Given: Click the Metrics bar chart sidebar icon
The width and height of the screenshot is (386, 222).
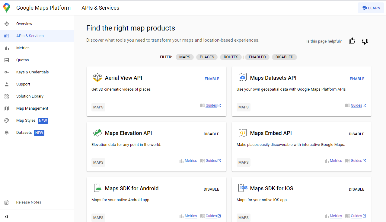Looking at the screenshot, I should tap(7, 48).
